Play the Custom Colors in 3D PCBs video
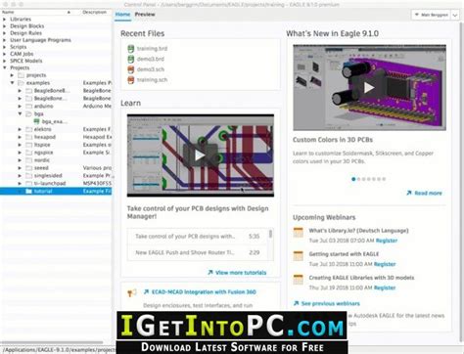 pyautogui.click(x=369, y=87)
